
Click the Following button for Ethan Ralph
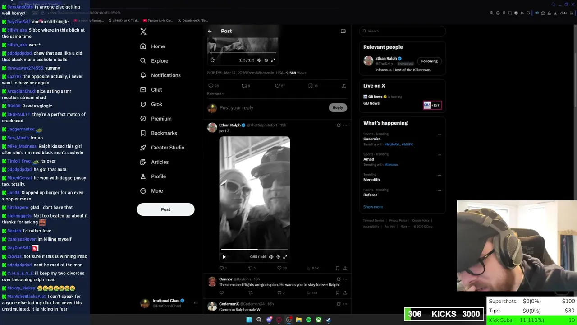(429, 61)
